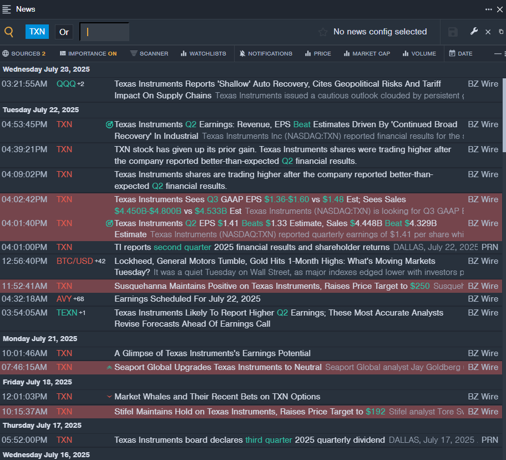The height and width of the screenshot is (460, 506).
Task: Click the upgrade arrow icon on Seaport Global row
Action: pos(109,368)
